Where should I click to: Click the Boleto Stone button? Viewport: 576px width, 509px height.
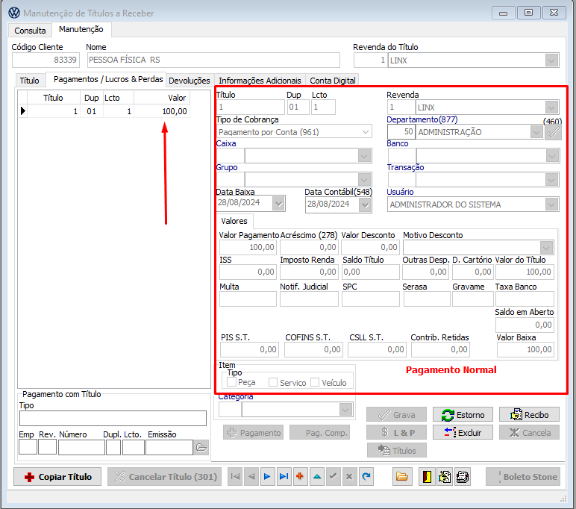click(523, 477)
